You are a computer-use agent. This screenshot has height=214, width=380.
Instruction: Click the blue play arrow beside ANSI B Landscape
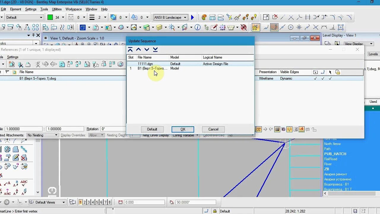(x=192, y=18)
